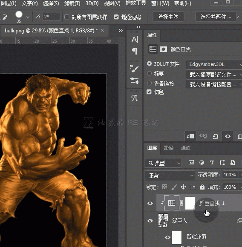Click the mask icon in Properties panel

coord(163,49)
